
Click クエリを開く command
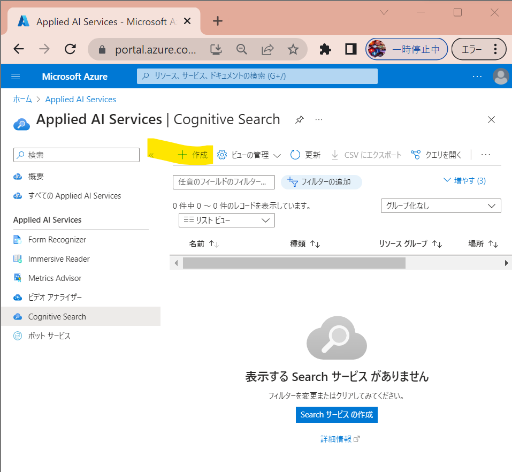pyautogui.click(x=436, y=155)
